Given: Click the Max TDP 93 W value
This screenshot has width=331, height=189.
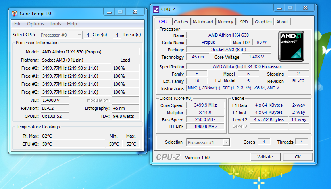Looking at the screenshot, I should click(262, 42).
